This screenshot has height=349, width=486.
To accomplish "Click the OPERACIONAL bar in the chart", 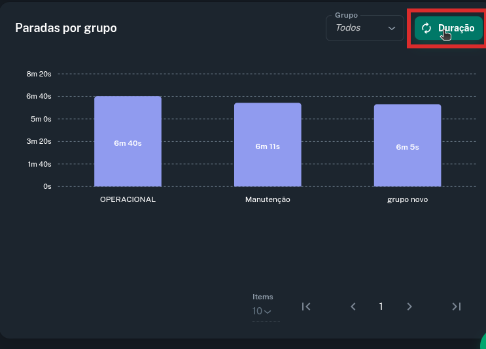I will coord(128,142).
